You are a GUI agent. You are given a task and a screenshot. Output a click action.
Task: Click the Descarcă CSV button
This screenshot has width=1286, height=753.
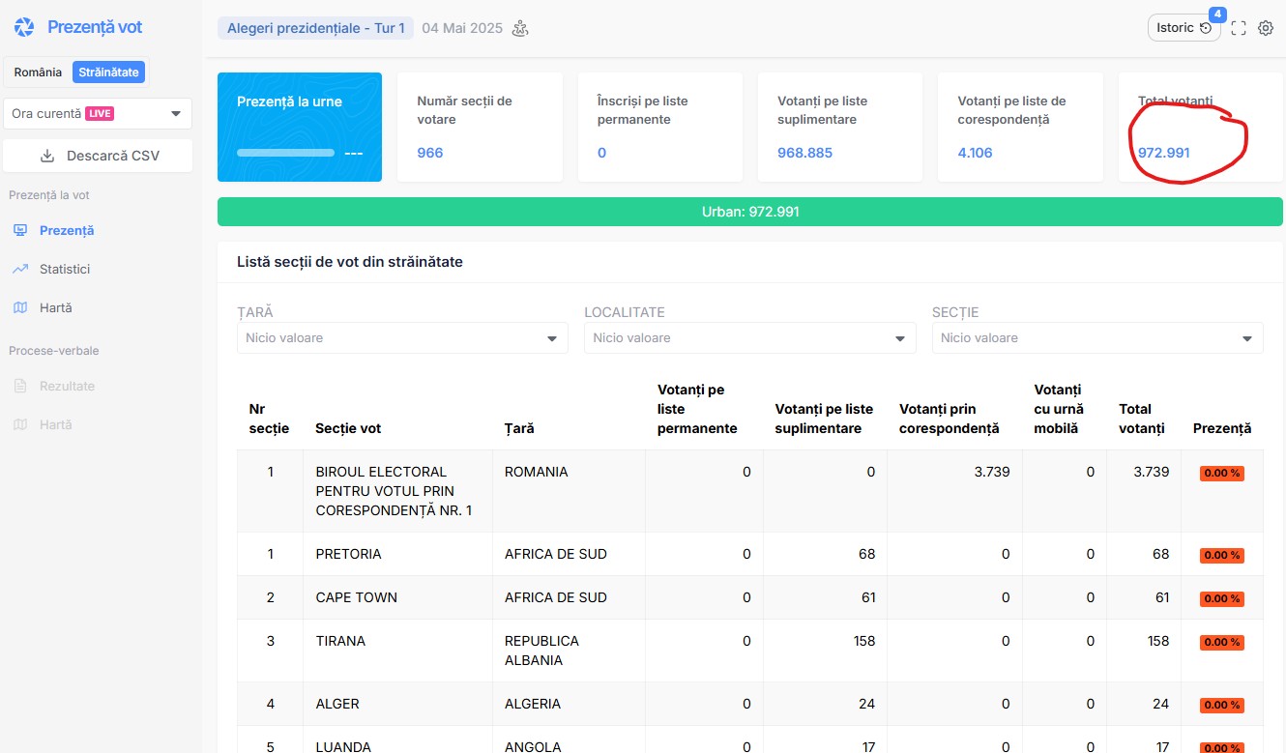tap(98, 156)
